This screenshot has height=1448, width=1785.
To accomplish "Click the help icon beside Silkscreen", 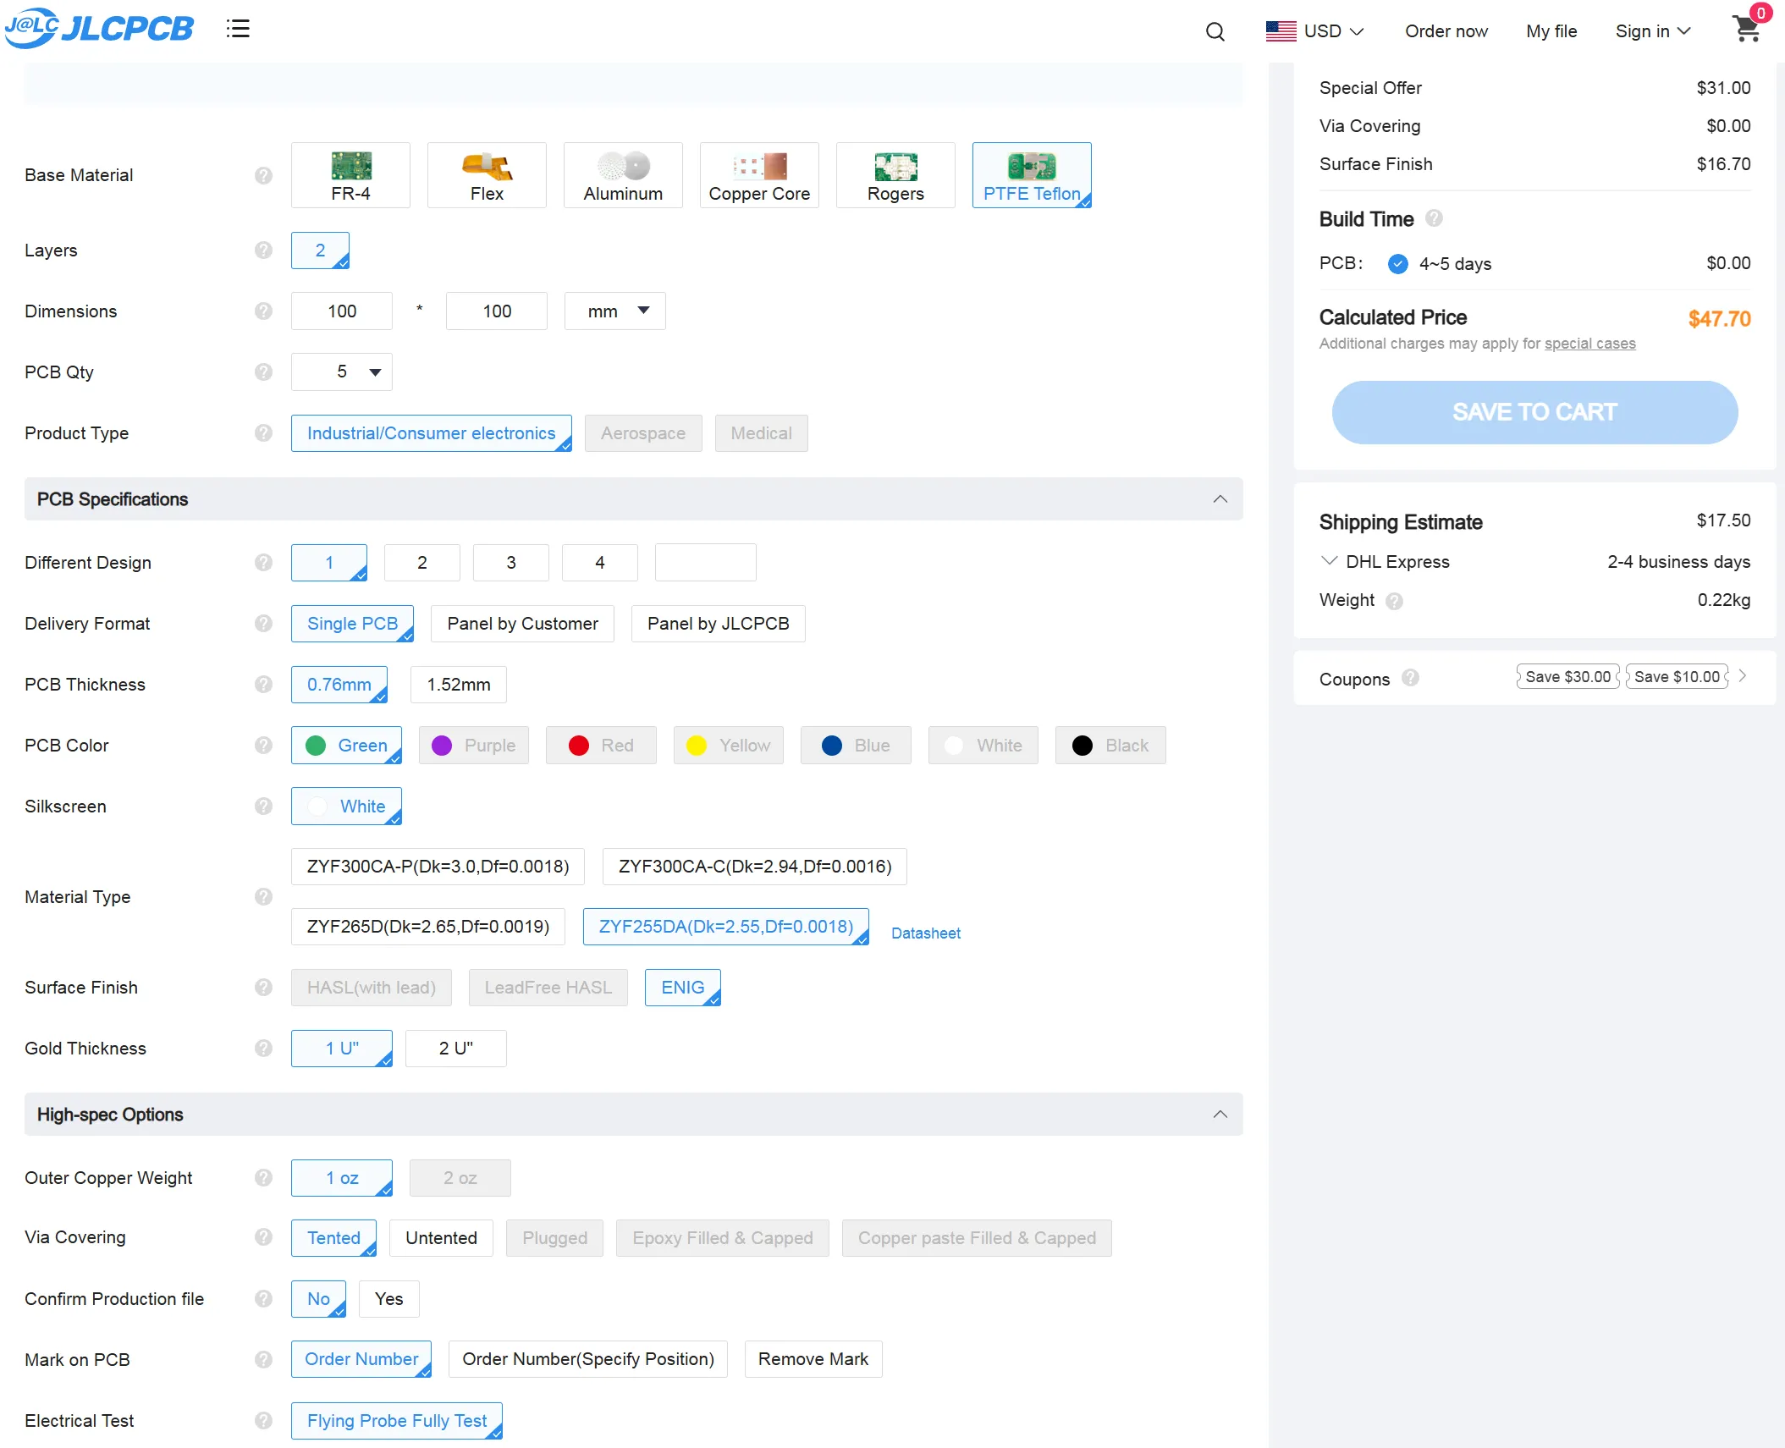I will pos(264,807).
